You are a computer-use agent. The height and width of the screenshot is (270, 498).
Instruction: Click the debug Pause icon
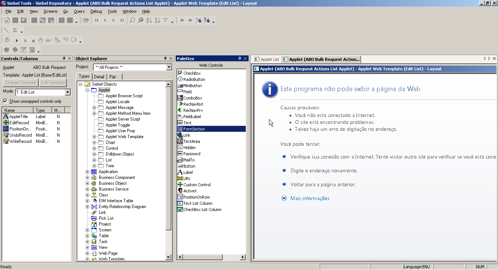25,40
